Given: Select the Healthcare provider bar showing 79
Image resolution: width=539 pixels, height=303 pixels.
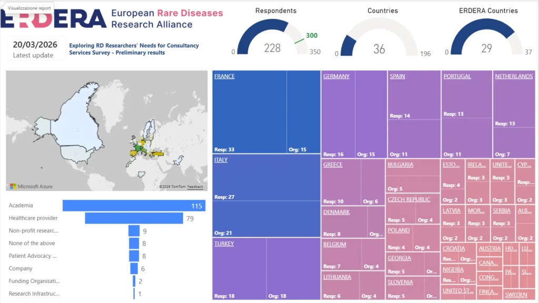Looking at the screenshot, I should pos(134,218).
